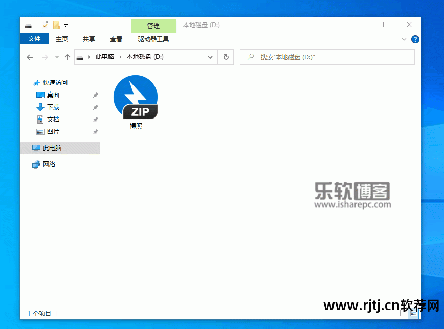Screen dimensions: 444x329
Task: Switch to large thumbnails view in status bar
Action: pyautogui.click(x=414, y=313)
